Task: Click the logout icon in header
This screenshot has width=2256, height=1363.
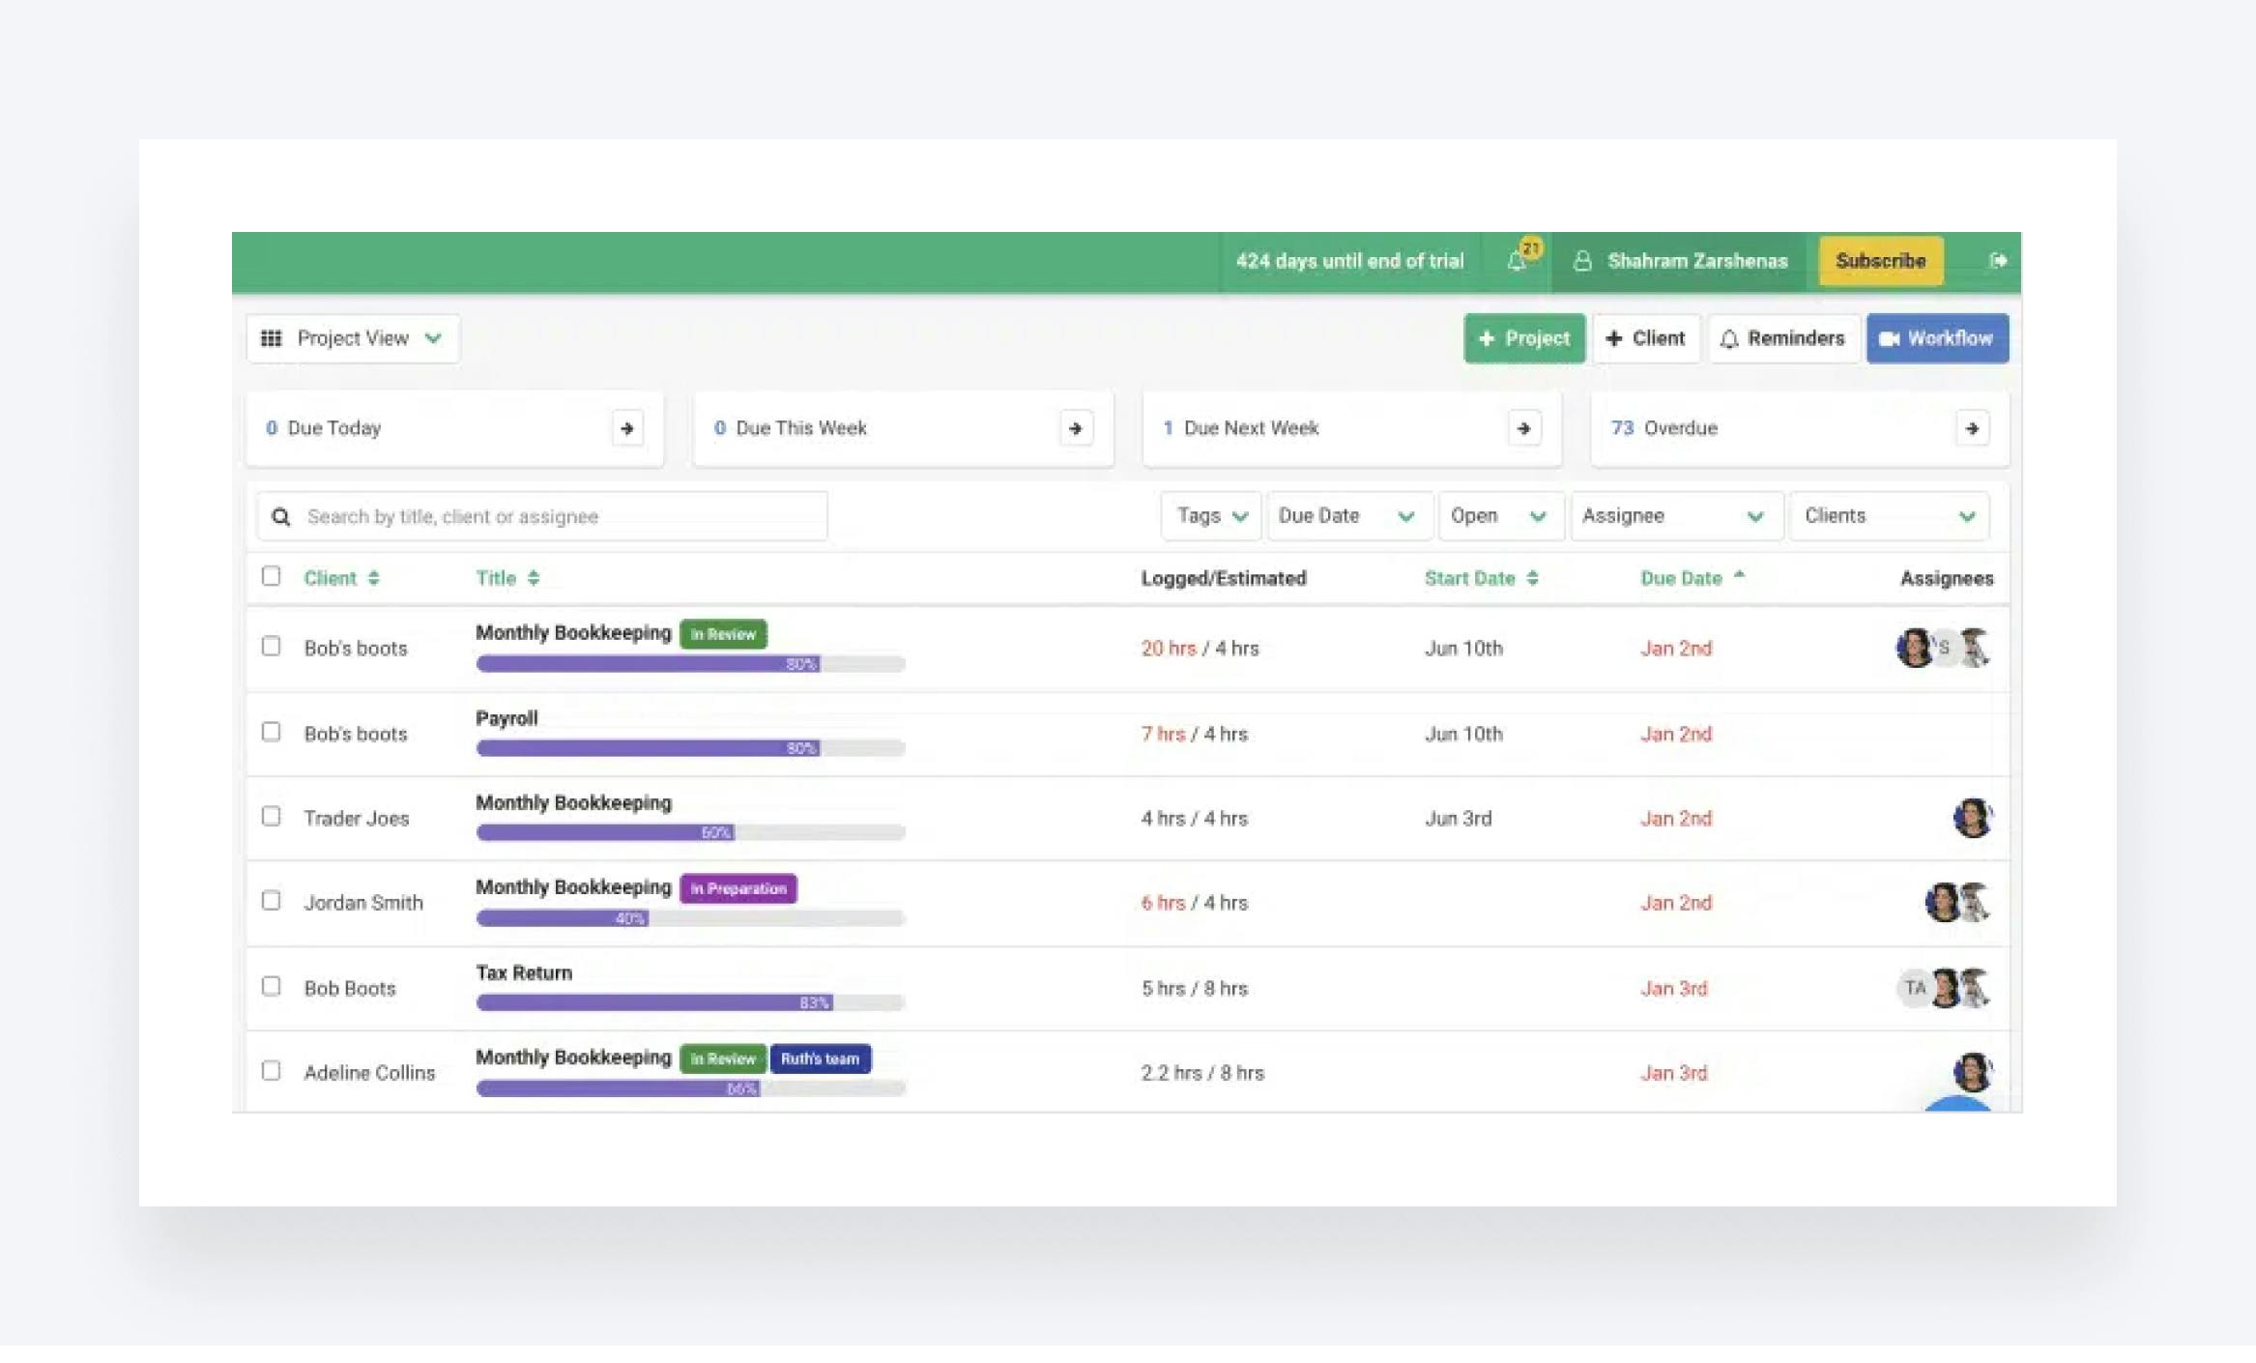Action: coord(1997,260)
